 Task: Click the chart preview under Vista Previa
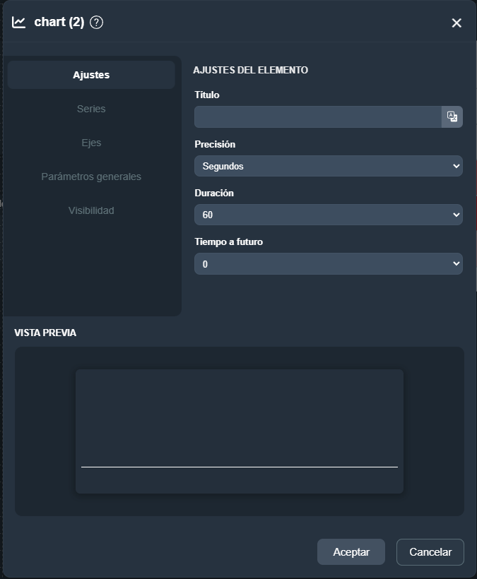coord(239,431)
